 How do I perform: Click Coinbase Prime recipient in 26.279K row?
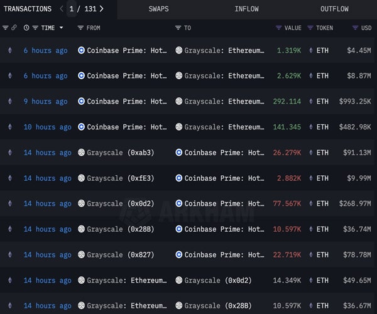[224, 153]
